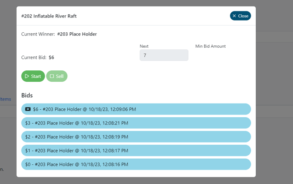293x184 pixels.
Task: Click the Start auction button
Action: (x=33, y=76)
